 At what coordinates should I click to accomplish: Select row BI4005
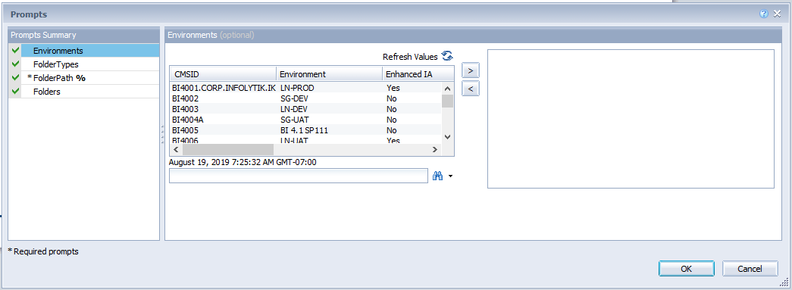[305, 130]
